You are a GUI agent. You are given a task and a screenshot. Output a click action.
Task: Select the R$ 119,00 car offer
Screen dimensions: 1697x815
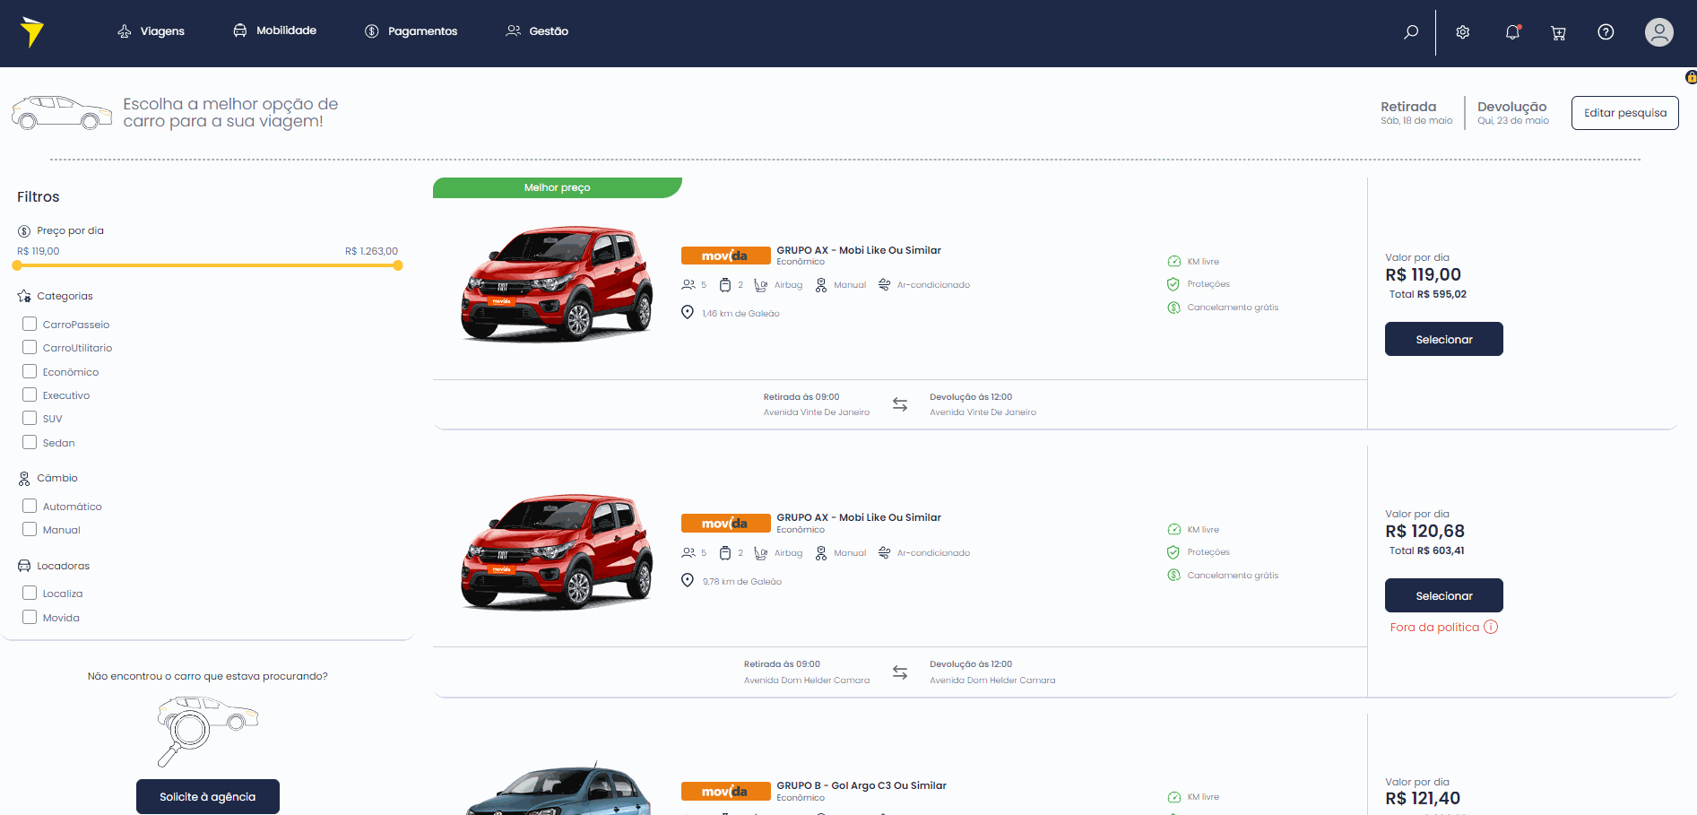1443,339
